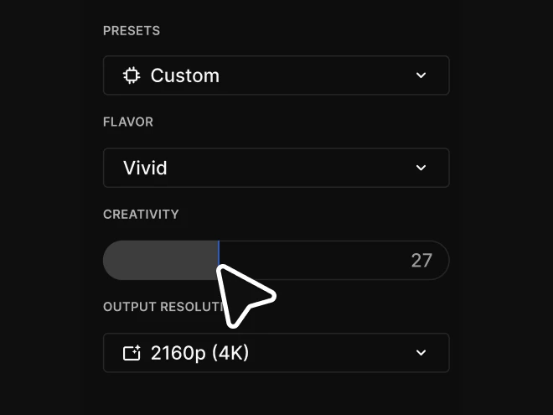Expand the Presets chevron arrow
The height and width of the screenshot is (415, 553).
point(421,75)
